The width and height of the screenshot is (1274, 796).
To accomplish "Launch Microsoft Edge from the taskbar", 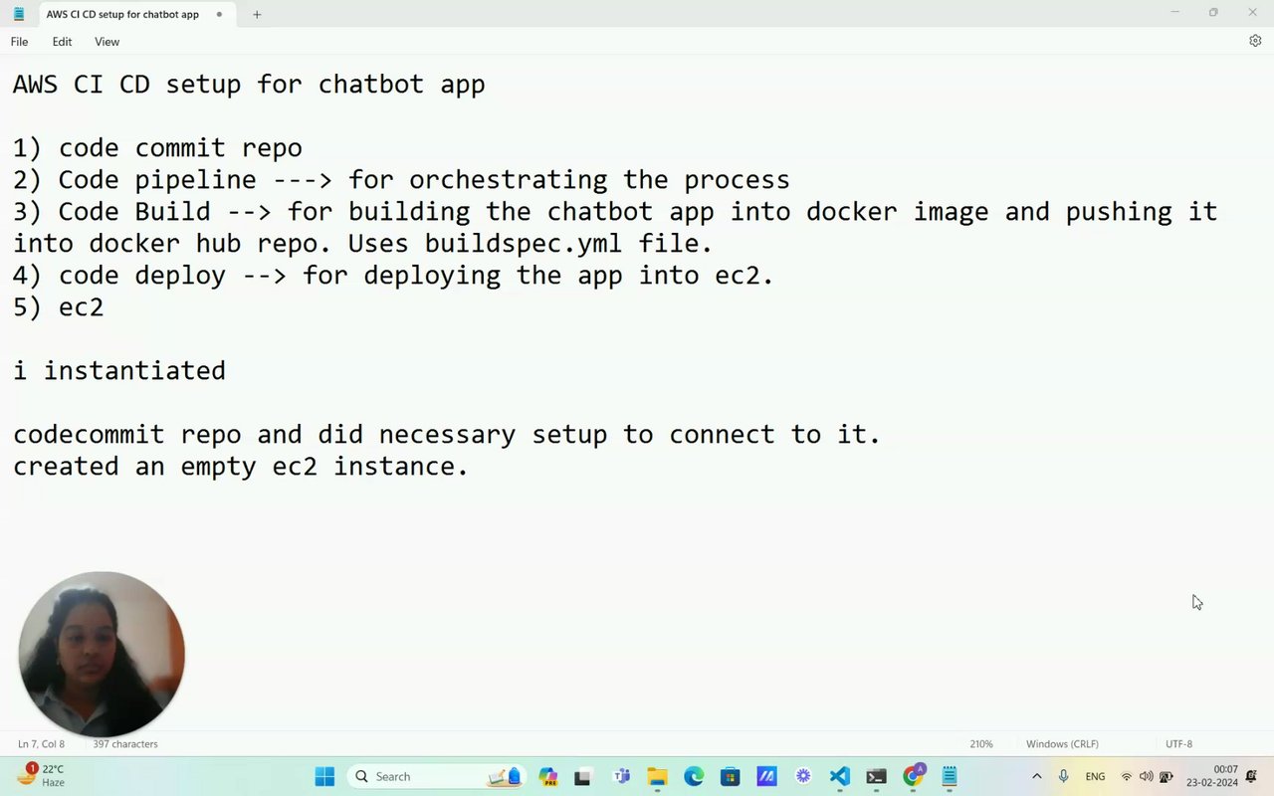I will tap(694, 776).
